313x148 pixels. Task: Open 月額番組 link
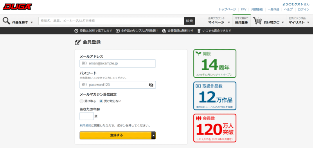[x=257, y=9]
